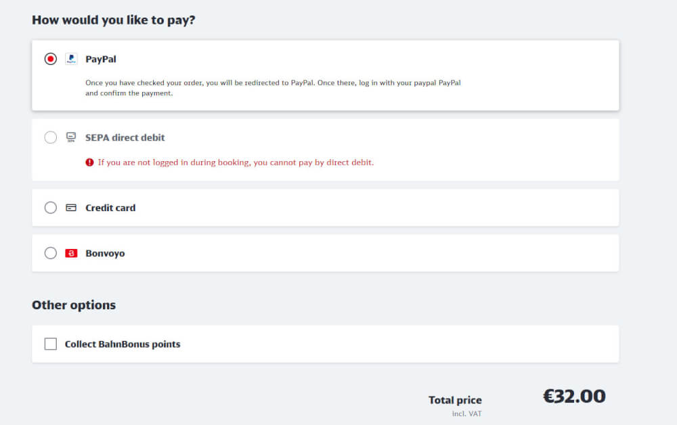Click the red error warning icon
The width and height of the screenshot is (677, 425).
pyautogui.click(x=89, y=162)
